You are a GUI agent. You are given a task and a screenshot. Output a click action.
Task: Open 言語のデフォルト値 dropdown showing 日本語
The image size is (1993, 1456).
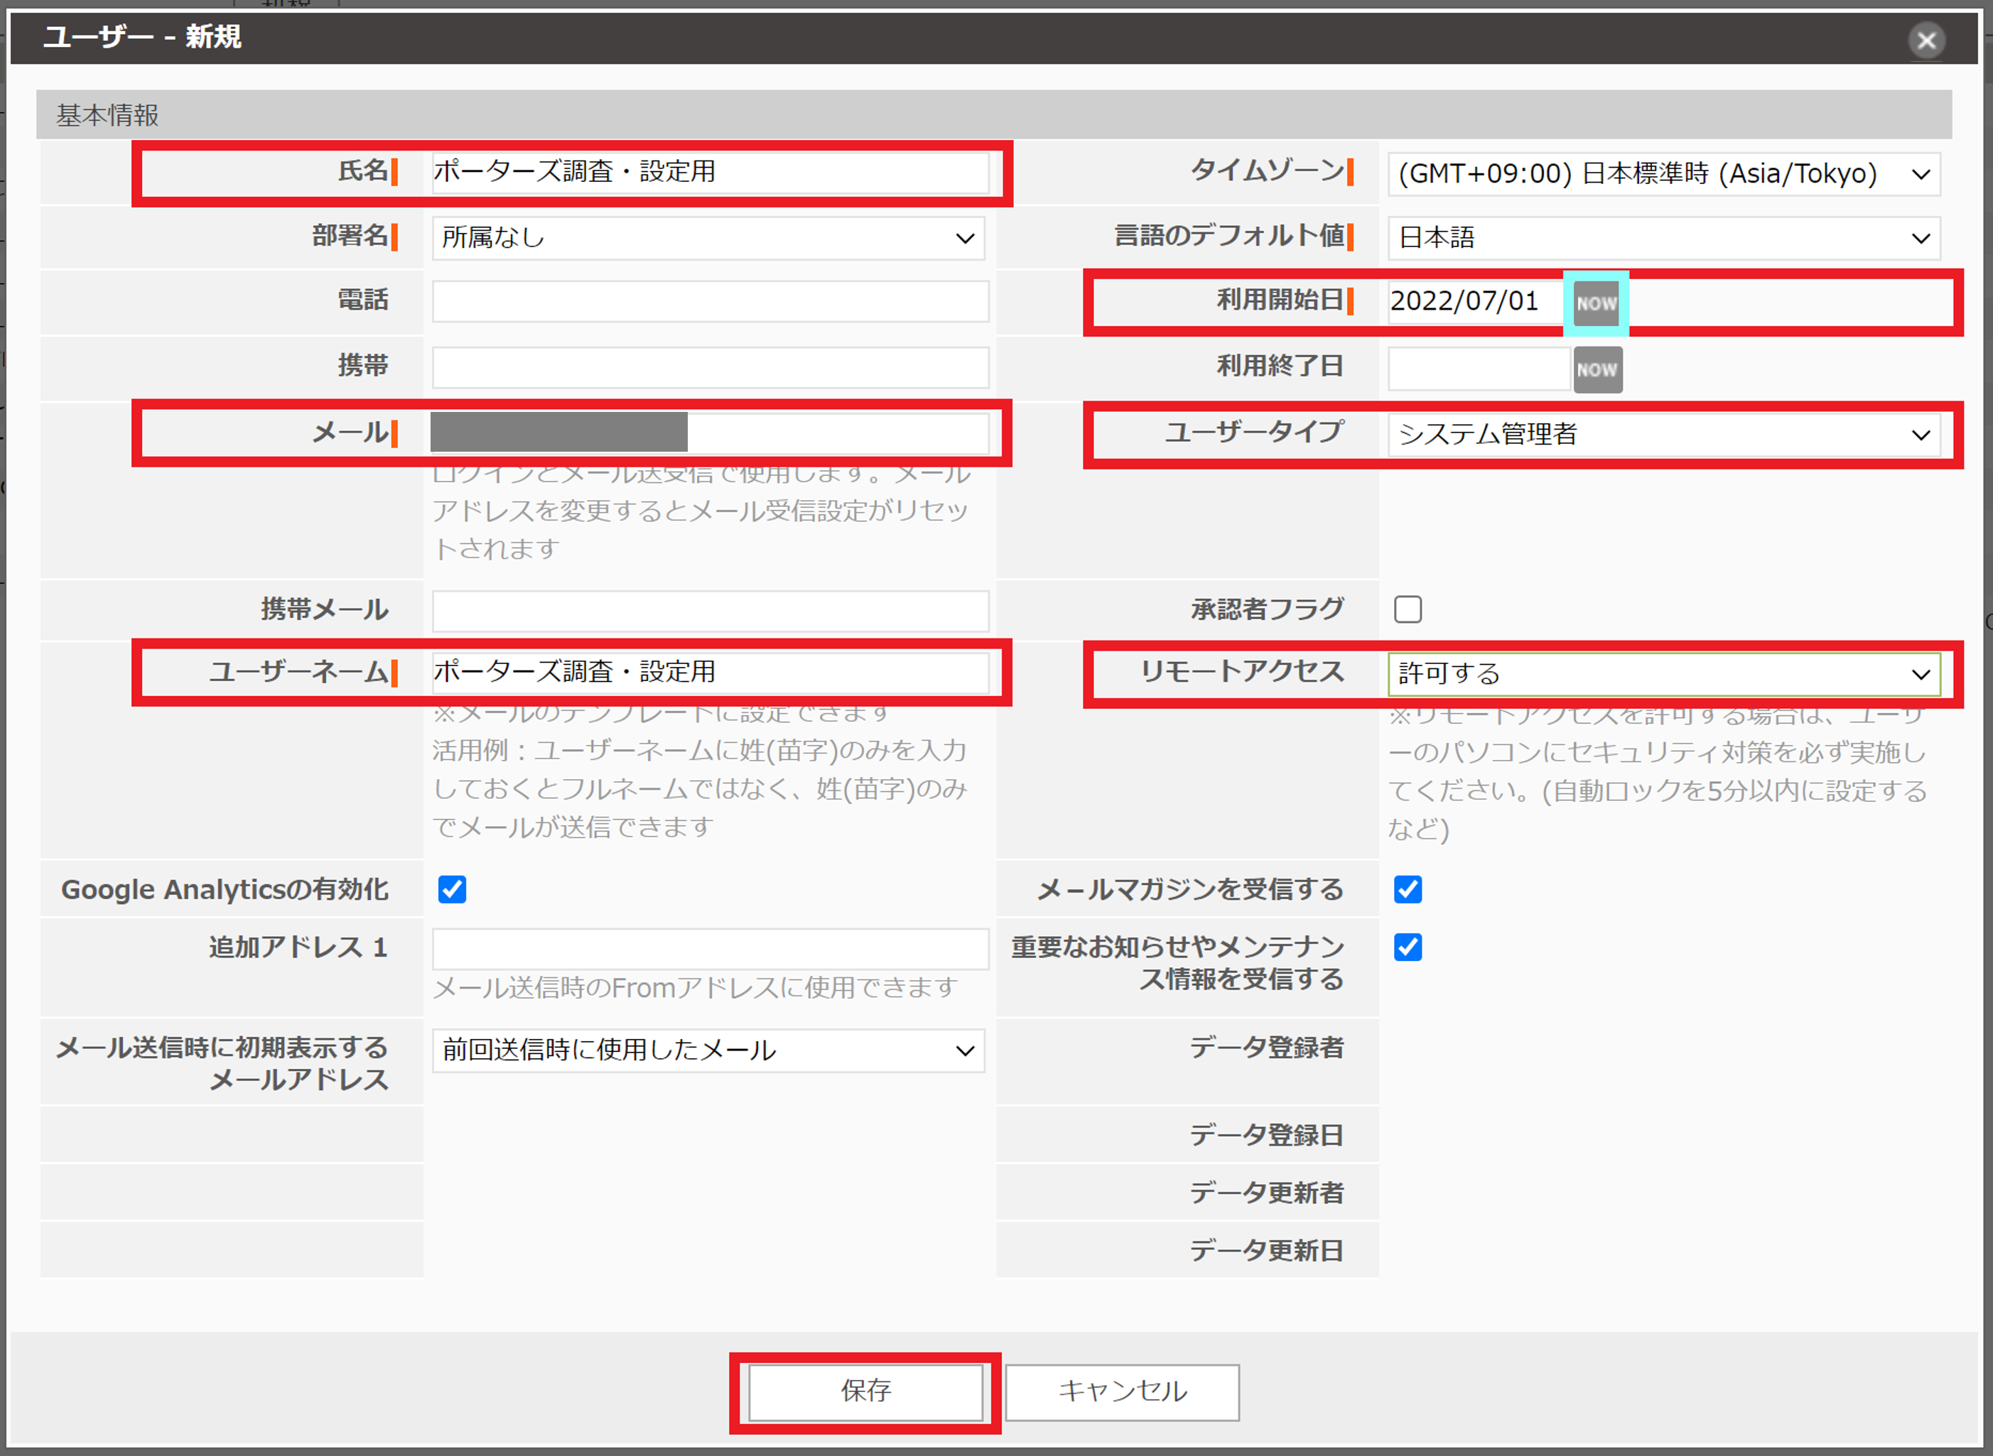point(1663,238)
